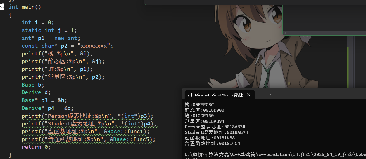Click console output '栈:00EFFCBC'
The image size is (366, 159).
(199, 105)
